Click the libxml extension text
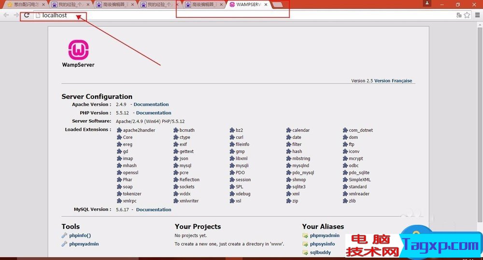This screenshot has height=260, width=483. [x=242, y=159]
